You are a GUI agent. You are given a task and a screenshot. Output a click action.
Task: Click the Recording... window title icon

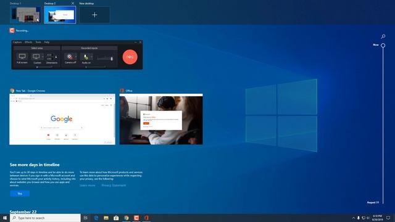[12, 30]
